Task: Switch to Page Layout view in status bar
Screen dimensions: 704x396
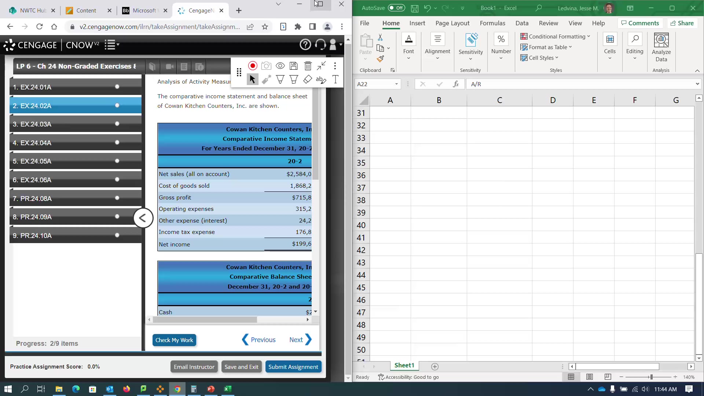Action: pos(590,377)
